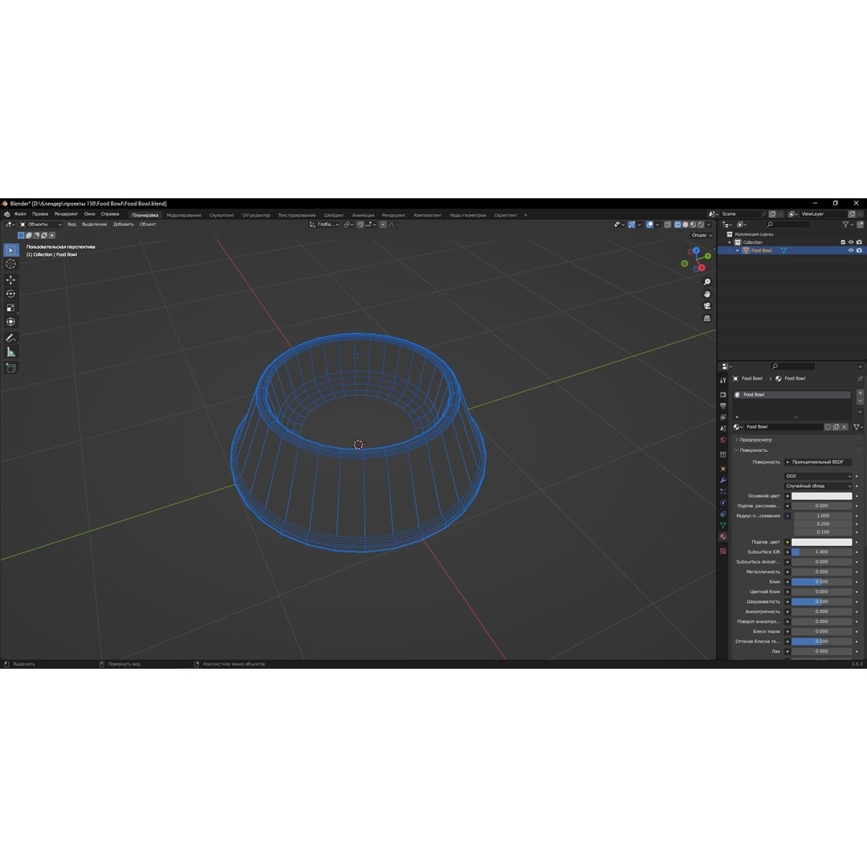The image size is (867, 867).
Task: Open the Tool properties tab
Action: pos(723,381)
